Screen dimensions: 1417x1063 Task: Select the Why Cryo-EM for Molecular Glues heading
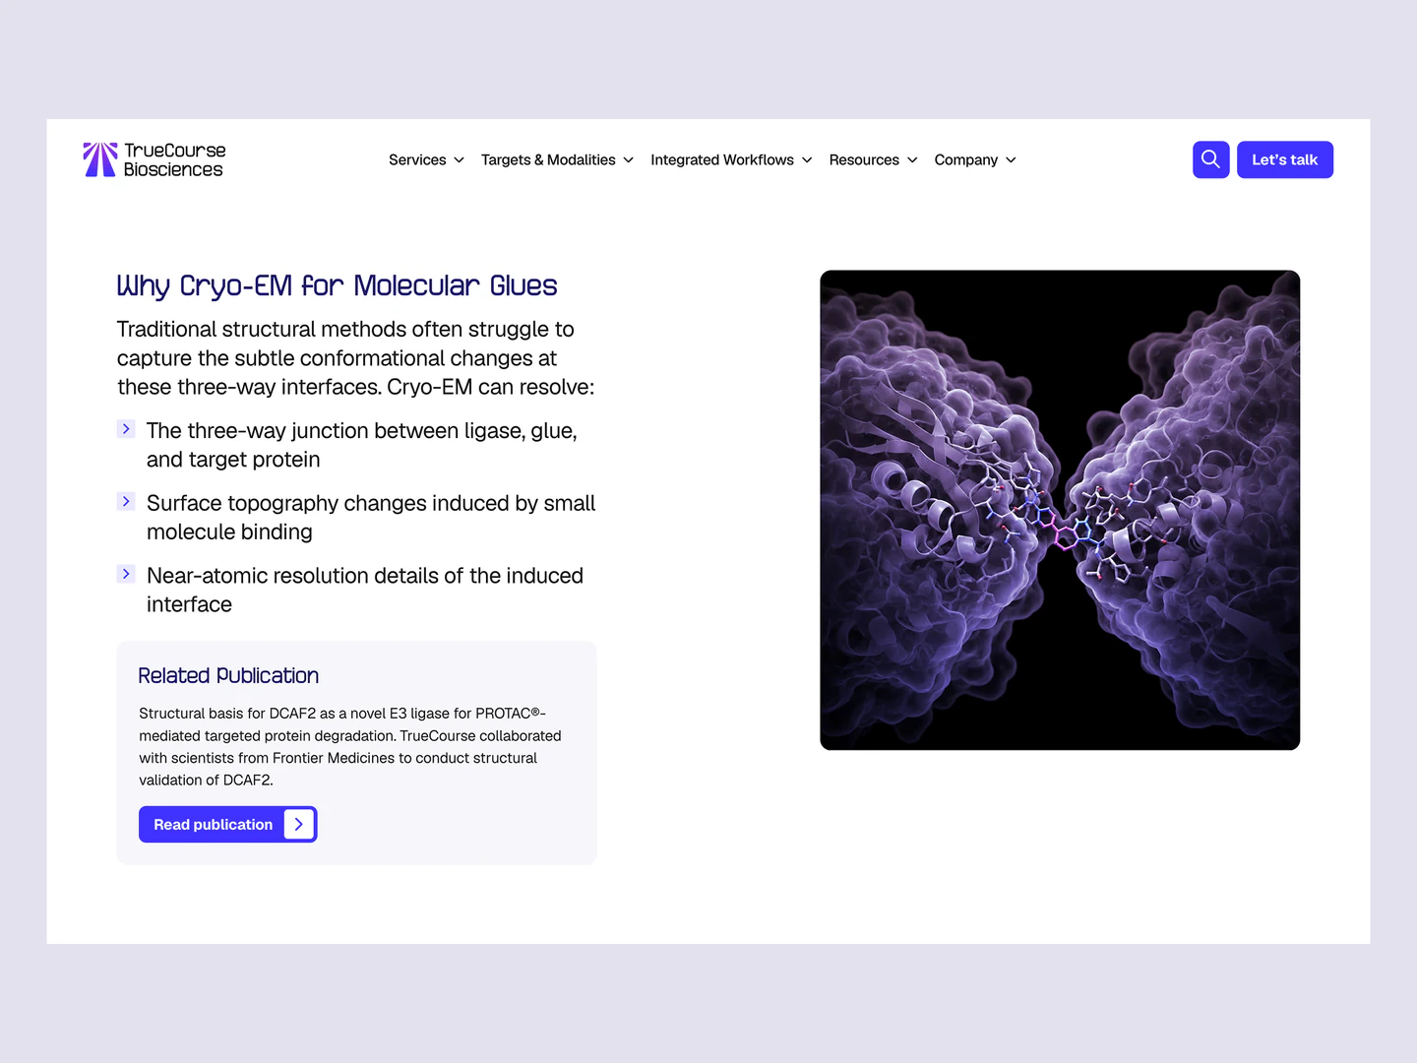(x=337, y=285)
